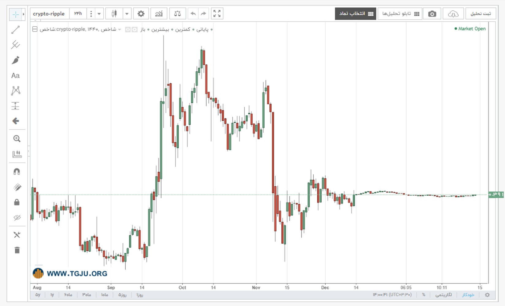This screenshot has height=306, width=505.
Task: Take a chart snapshot with camera icon
Action: [432, 14]
